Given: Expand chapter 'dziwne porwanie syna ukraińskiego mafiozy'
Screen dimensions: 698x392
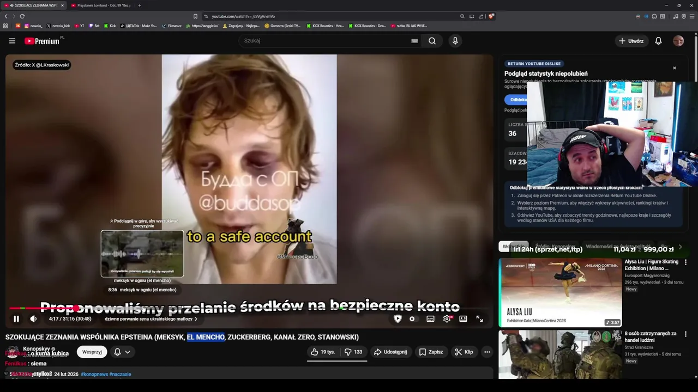Looking at the screenshot, I should pos(151,319).
